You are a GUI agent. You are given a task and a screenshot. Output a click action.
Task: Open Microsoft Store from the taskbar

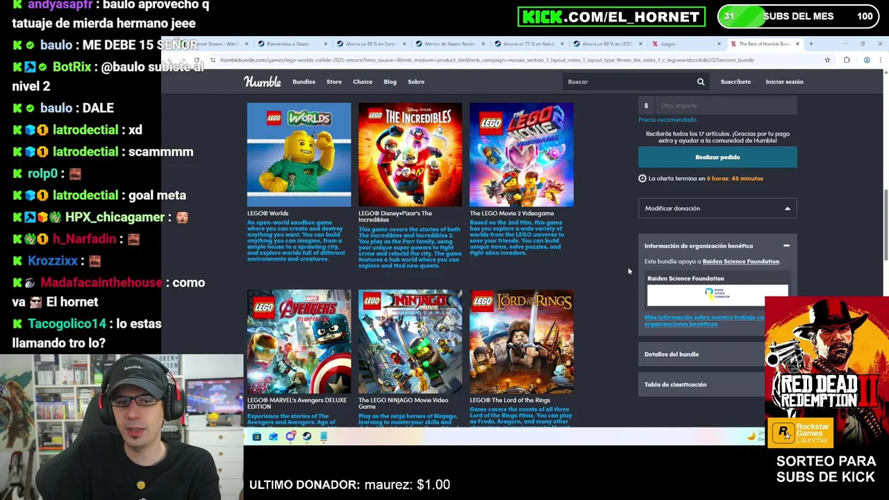click(256, 436)
